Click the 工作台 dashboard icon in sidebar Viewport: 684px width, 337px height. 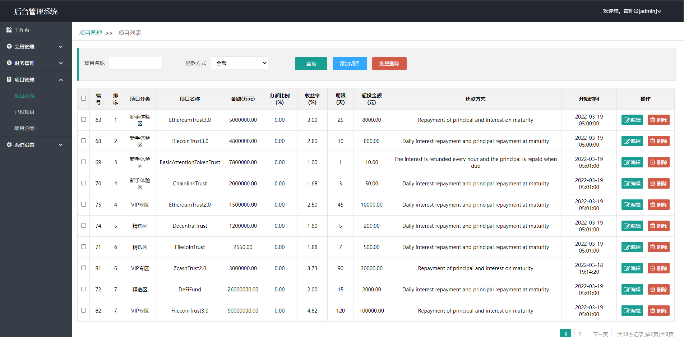[9, 30]
